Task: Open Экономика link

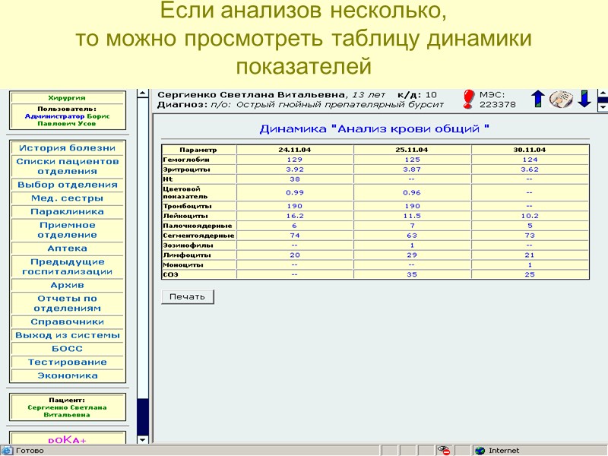Action: (67, 375)
